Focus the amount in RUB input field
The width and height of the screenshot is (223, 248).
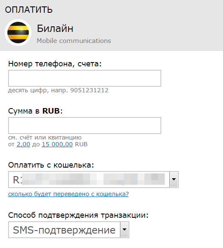[85, 125]
